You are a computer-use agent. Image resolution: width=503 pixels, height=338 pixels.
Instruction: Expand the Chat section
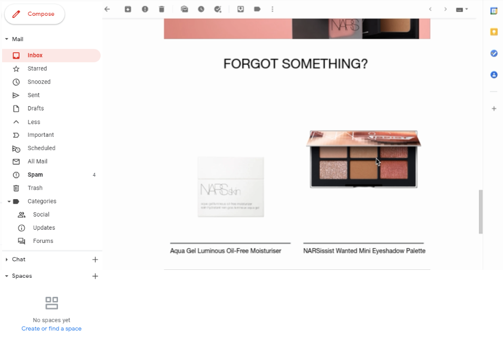pyautogui.click(x=6, y=259)
